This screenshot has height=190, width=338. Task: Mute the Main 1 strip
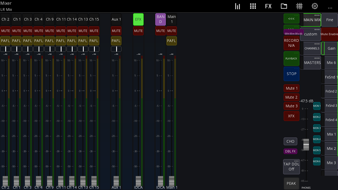[x=172, y=31]
